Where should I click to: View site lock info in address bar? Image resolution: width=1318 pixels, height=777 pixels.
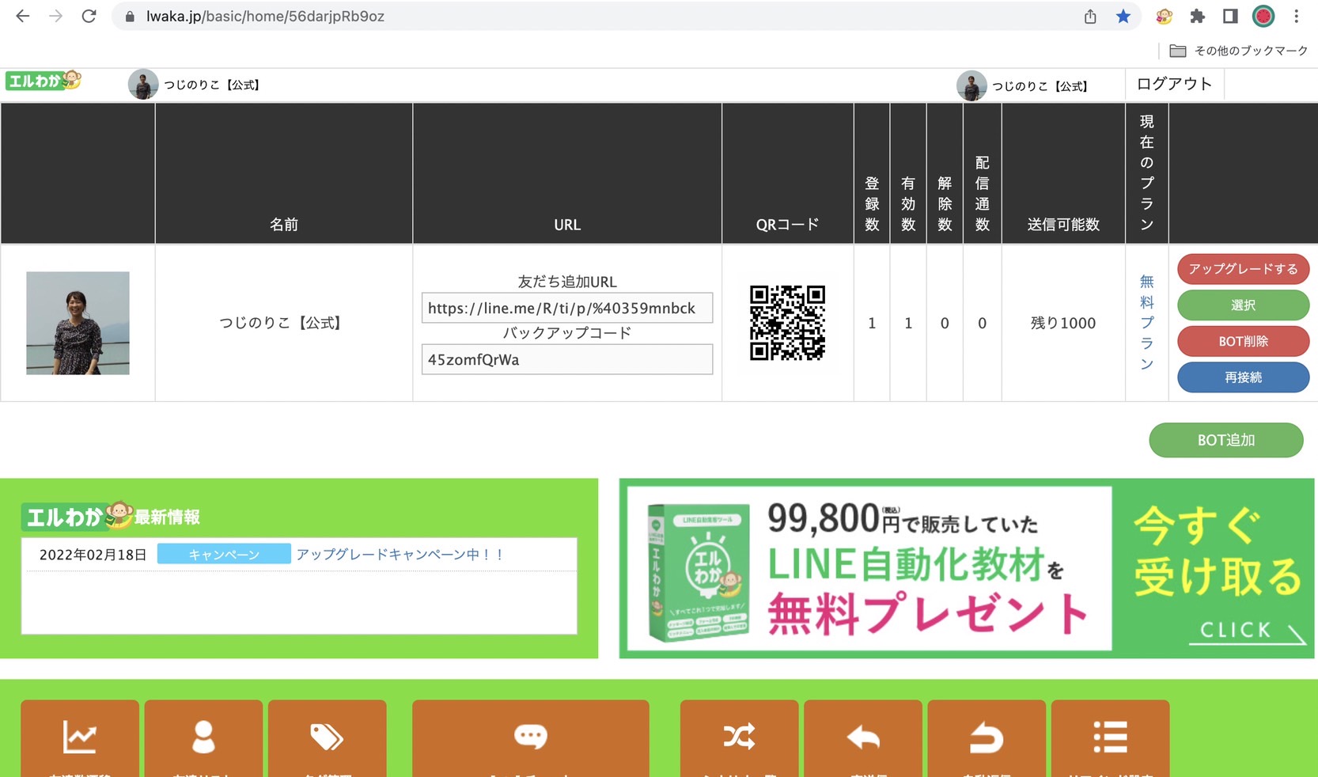(130, 17)
